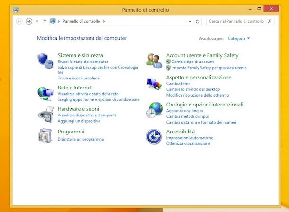Screen dimensions: 289x212
Task: Open the Account utente people icon
Action: coord(154,61)
